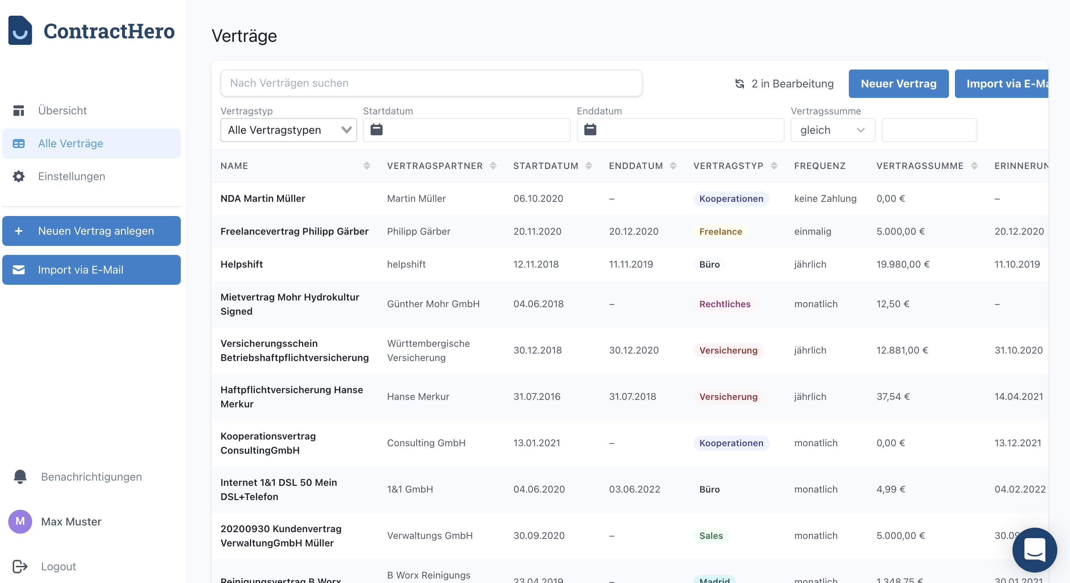
Task: Open Benachrichtigungen bell icon
Action: pyautogui.click(x=20, y=476)
